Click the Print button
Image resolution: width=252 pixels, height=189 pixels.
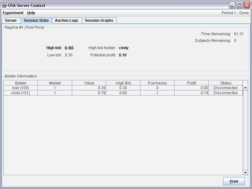pos(234,181)
